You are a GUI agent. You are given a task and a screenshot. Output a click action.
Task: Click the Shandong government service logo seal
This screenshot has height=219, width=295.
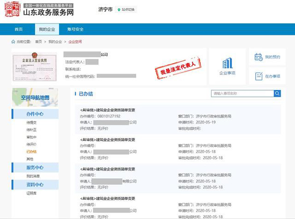12,9
